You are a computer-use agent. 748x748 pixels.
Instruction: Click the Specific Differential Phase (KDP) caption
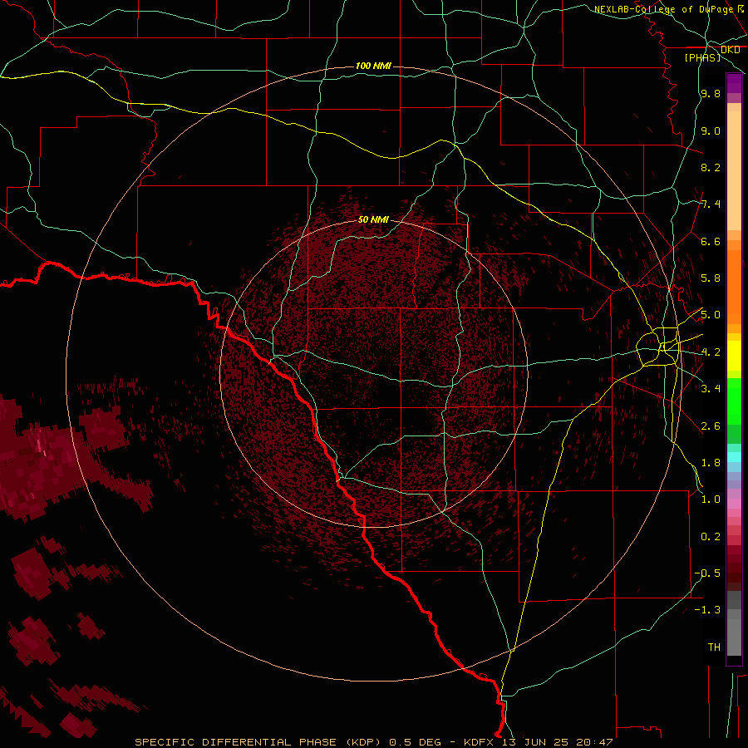click(x=258, y=742)
